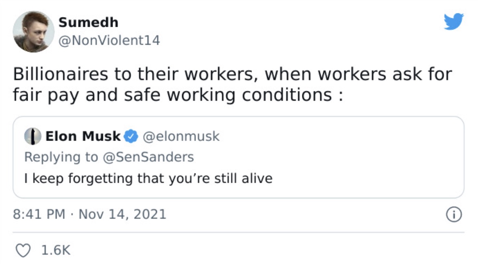478x264 pixels.
Task: Like the tweet with the heart icon
Action: (23, 251)
